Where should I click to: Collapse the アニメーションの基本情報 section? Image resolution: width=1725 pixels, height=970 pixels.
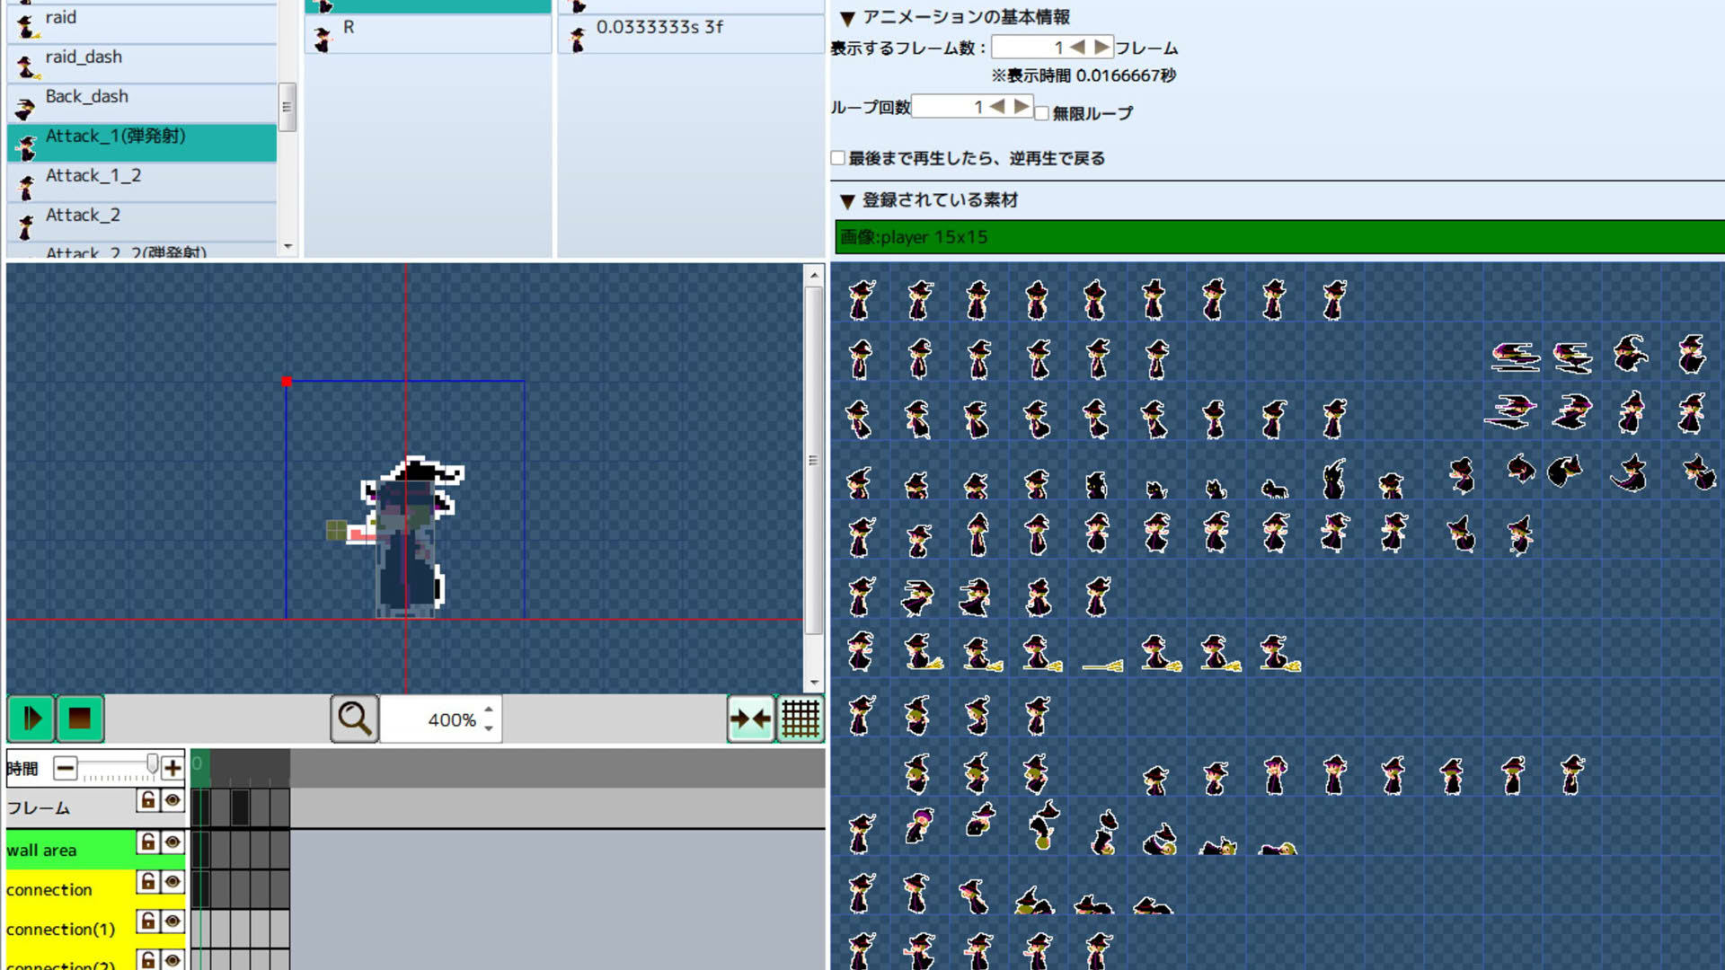(x=846, y=18)
